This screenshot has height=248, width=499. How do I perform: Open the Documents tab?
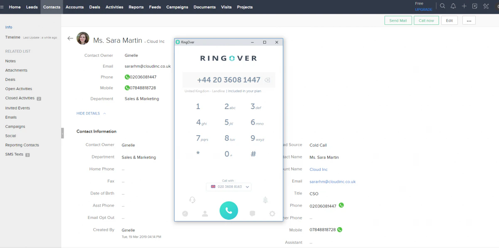point(205,7)
